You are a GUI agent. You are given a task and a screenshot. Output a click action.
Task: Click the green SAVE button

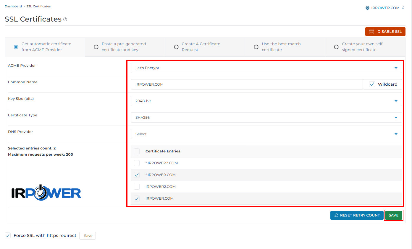394,215
